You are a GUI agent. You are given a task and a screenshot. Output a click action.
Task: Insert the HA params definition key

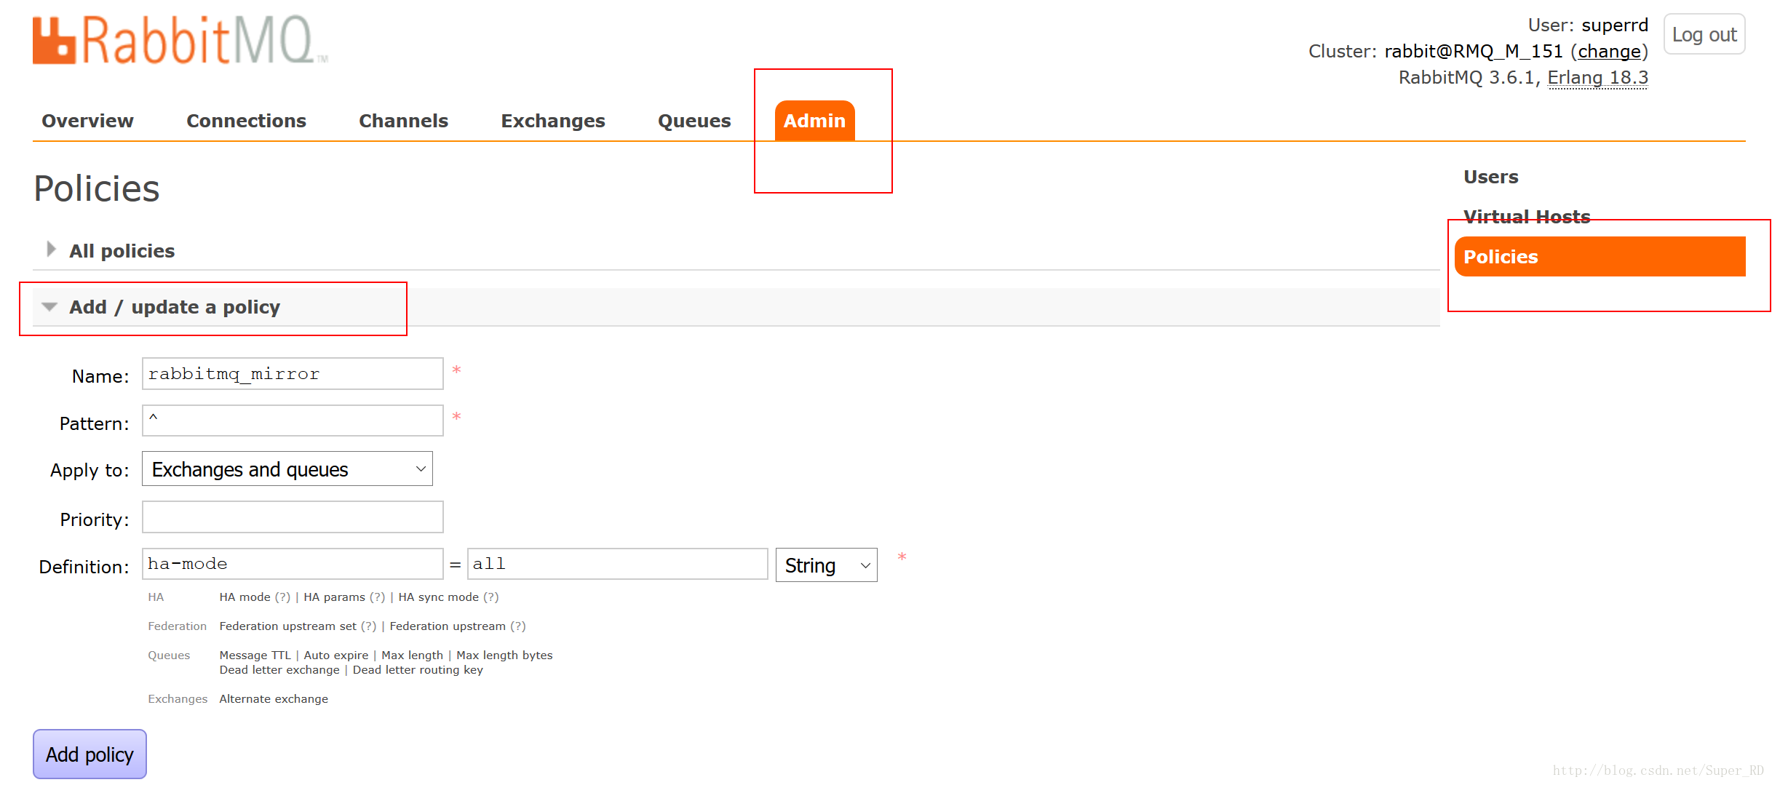[x=334, y=597]
